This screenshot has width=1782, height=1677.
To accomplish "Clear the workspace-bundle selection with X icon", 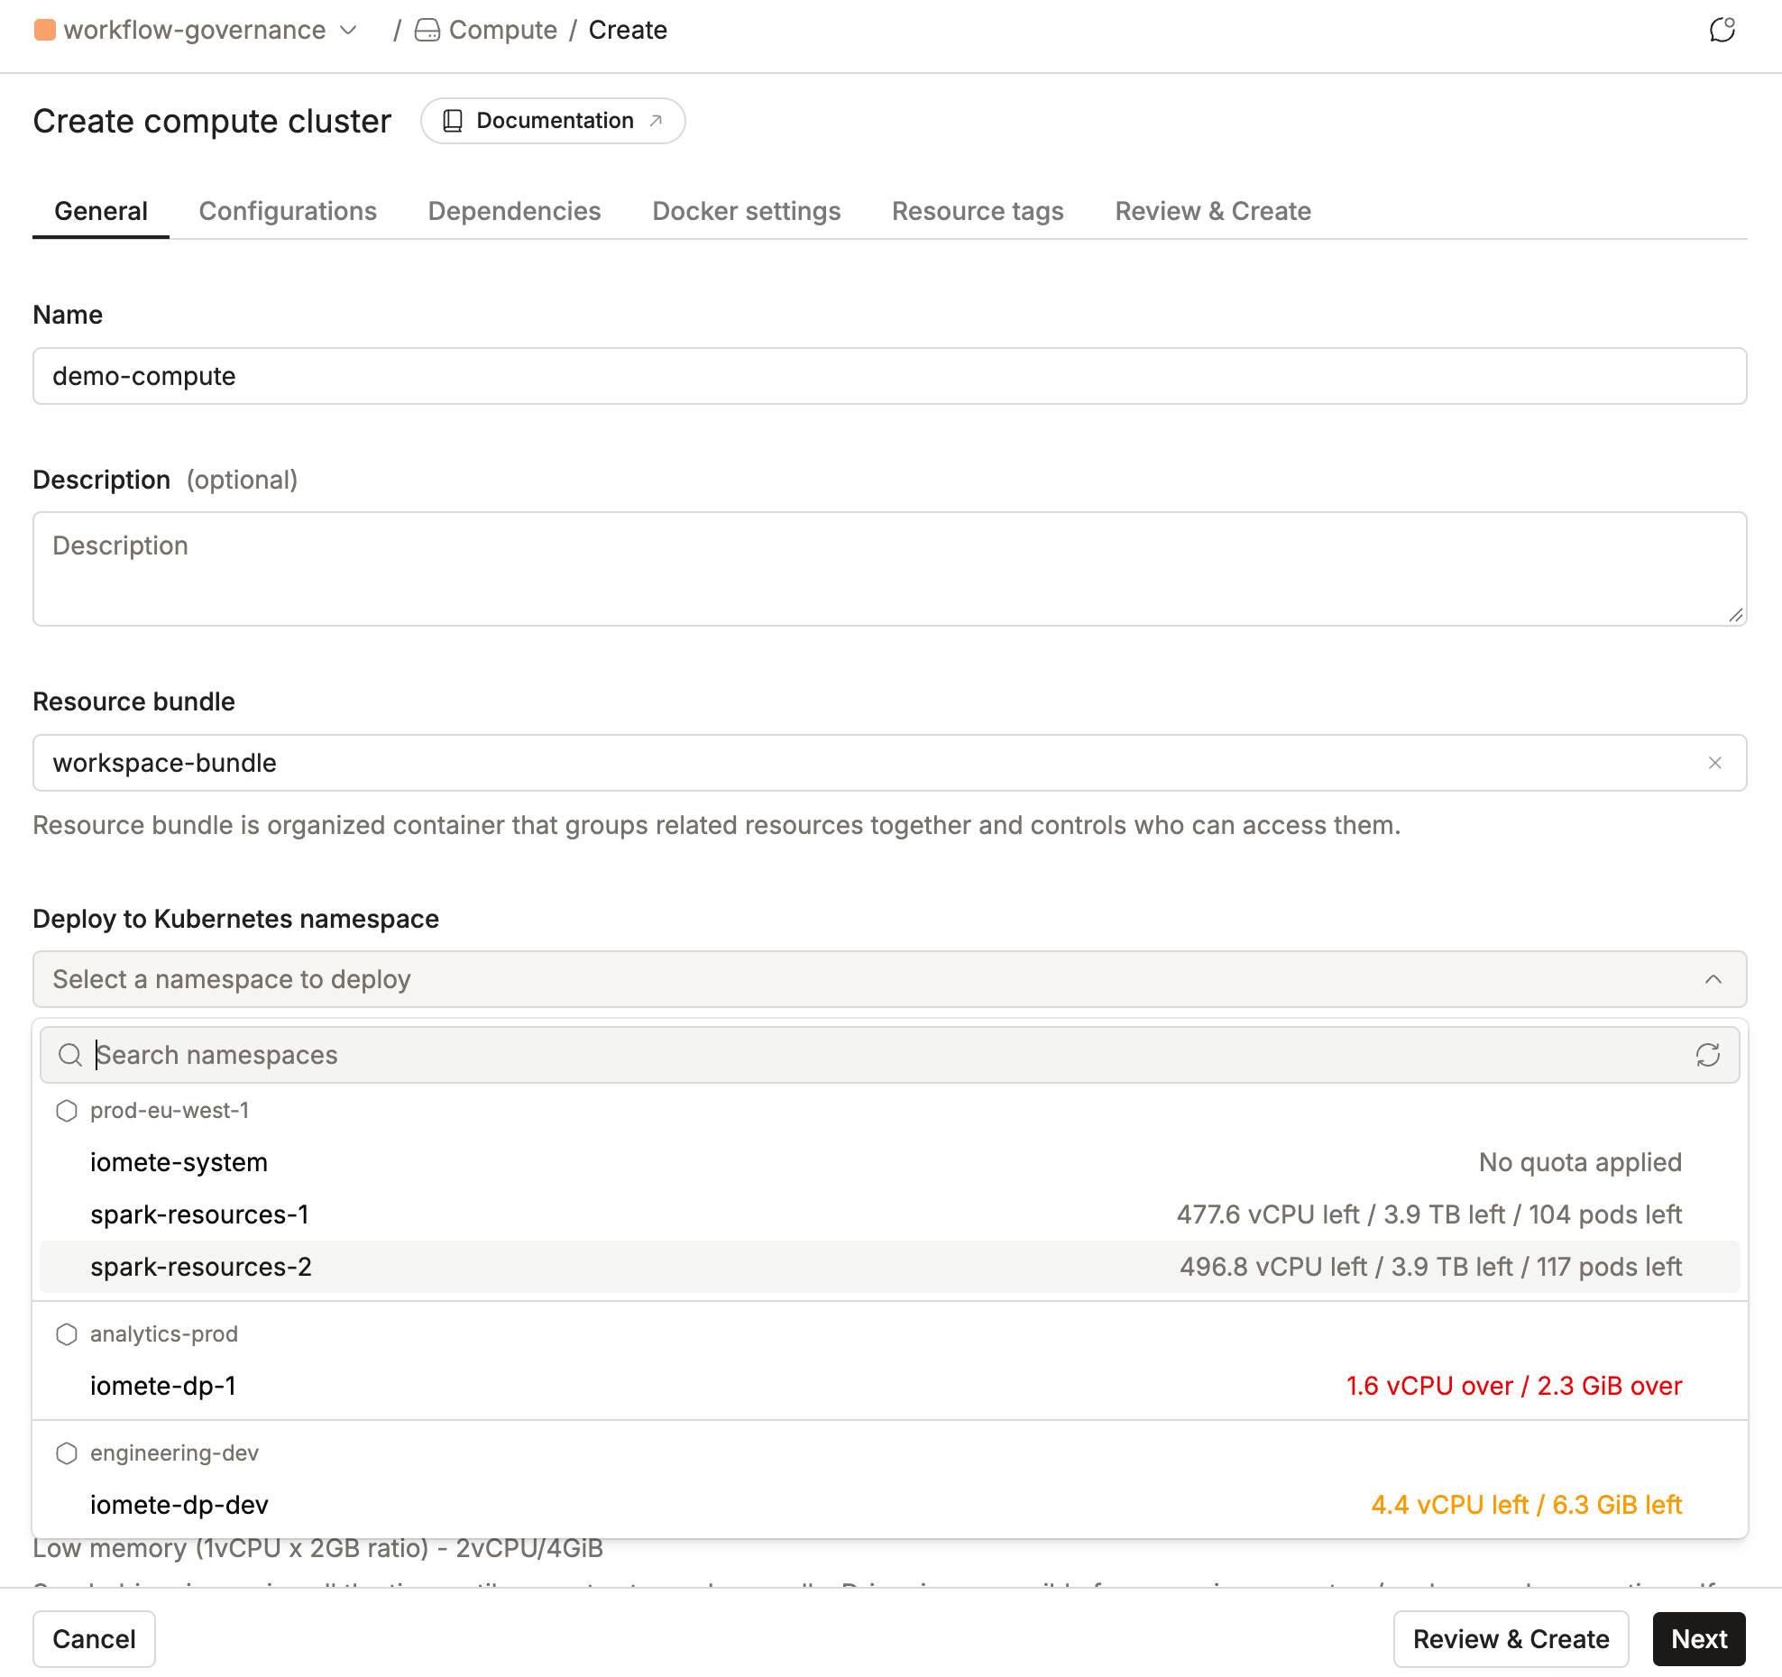I will pos(1714,763).
